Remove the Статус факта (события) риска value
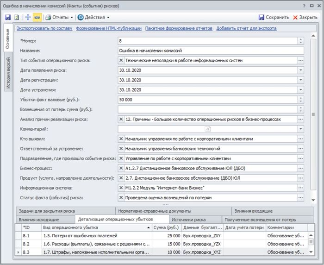The image size is (324, 265). point(121,197)
